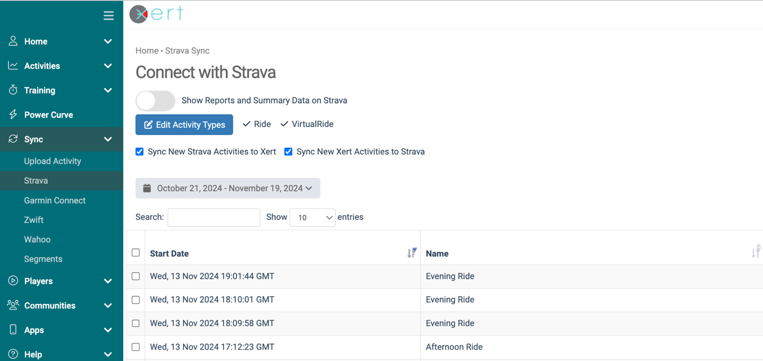Select Zwift in the Sync submenu
The image size is (763, 361).
[33, 220]
